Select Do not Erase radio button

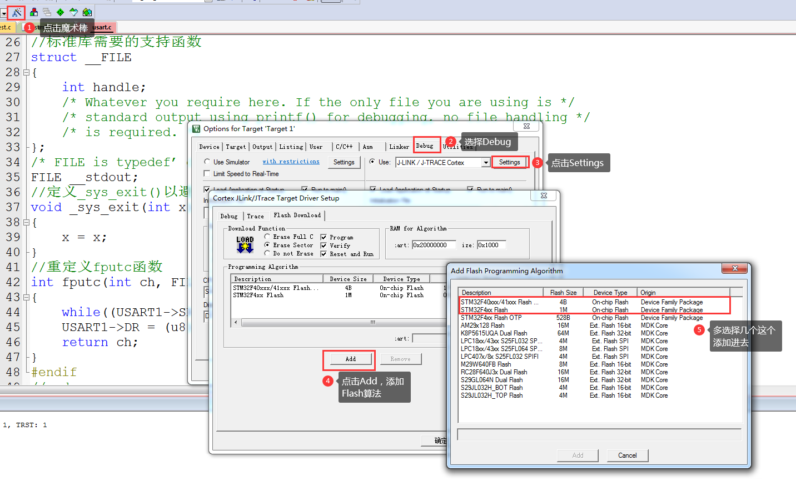(x=267, y=253)
